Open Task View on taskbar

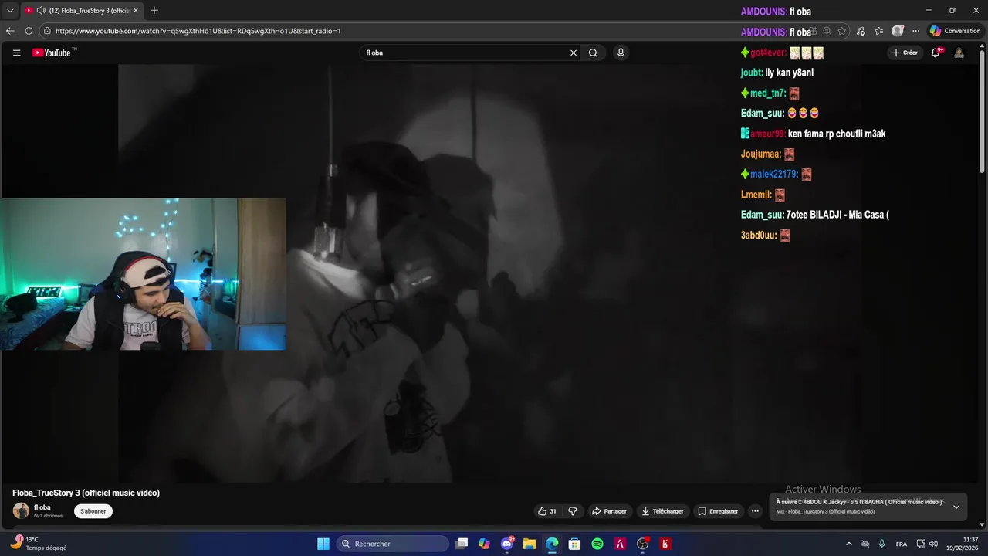[462, 544]
